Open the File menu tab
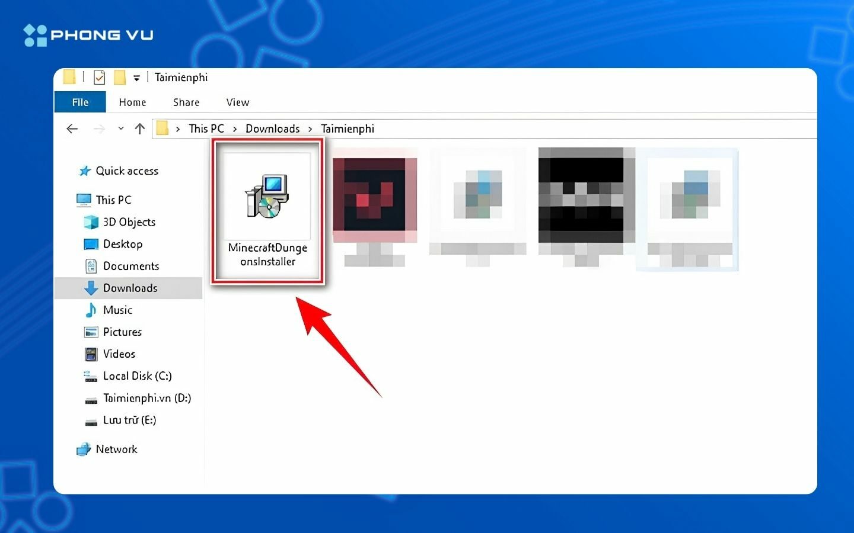The image size is (854, 533). pyautogui.click(x=80, y=102)
